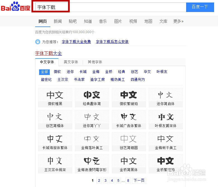Open the 长城广告体繁体 font preview
Screen dimensions: 218x187
click(129, 120)
